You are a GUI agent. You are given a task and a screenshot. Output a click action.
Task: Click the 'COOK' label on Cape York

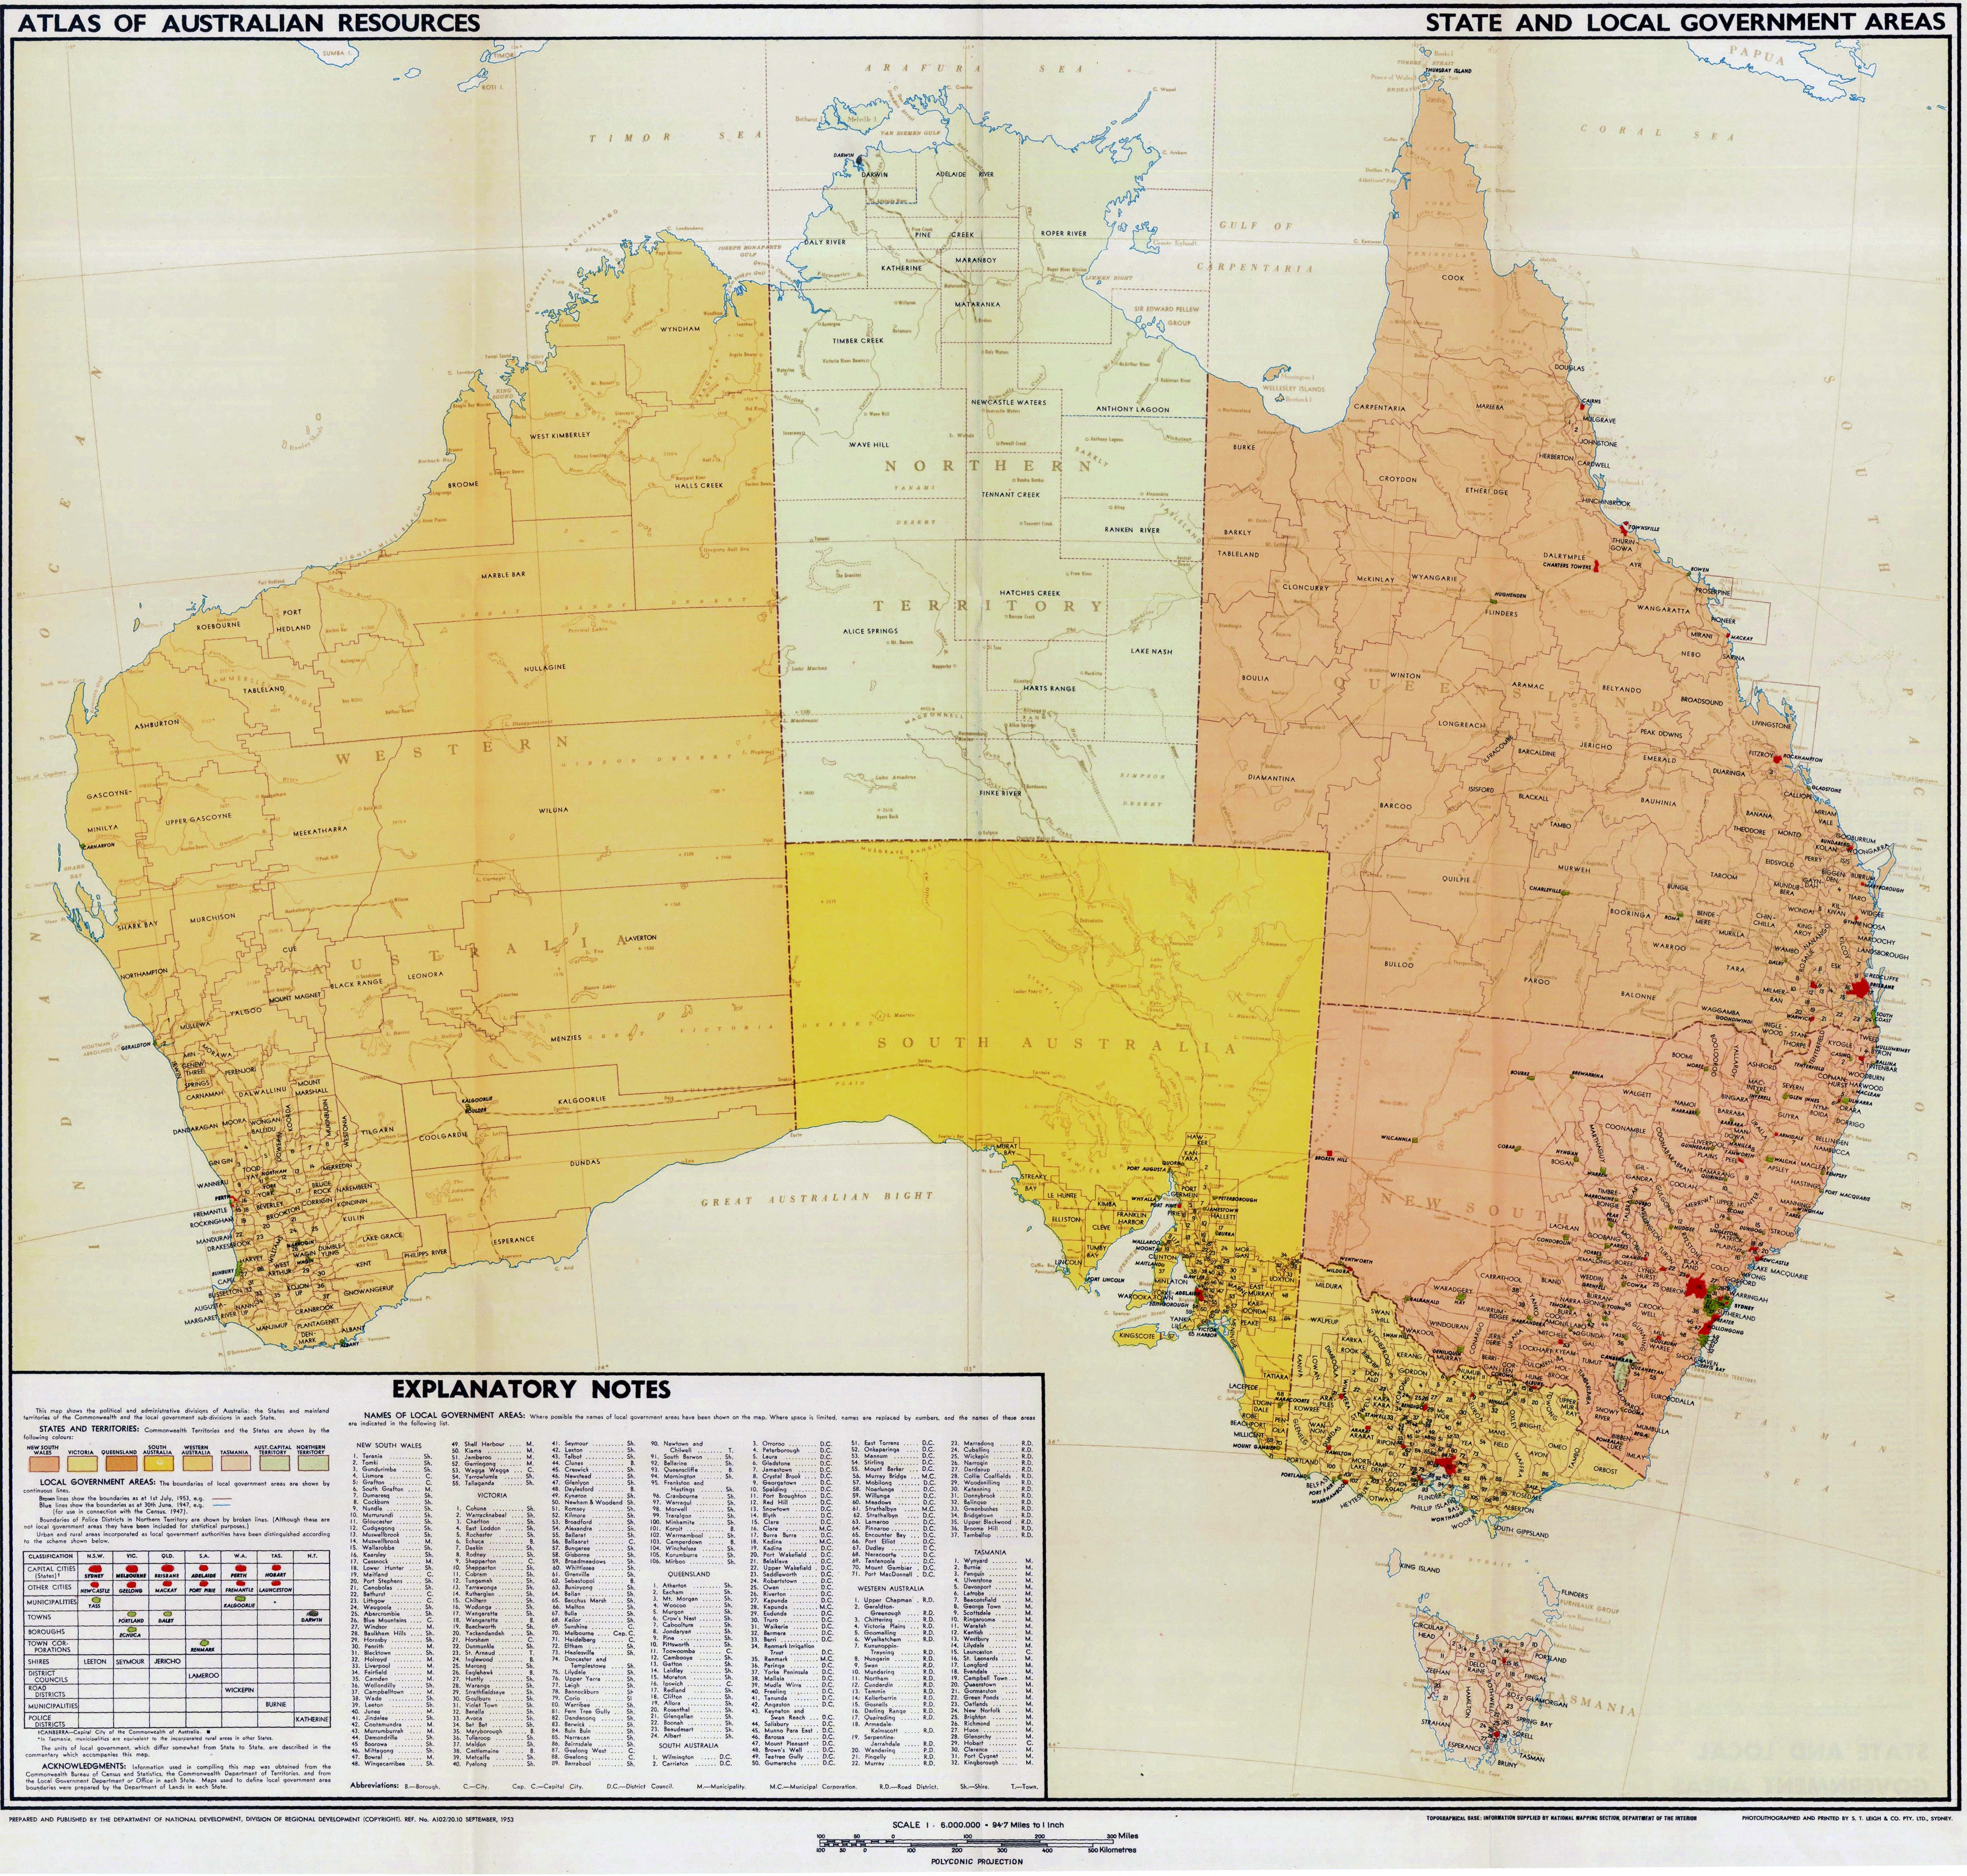(x=1453, y=278)
